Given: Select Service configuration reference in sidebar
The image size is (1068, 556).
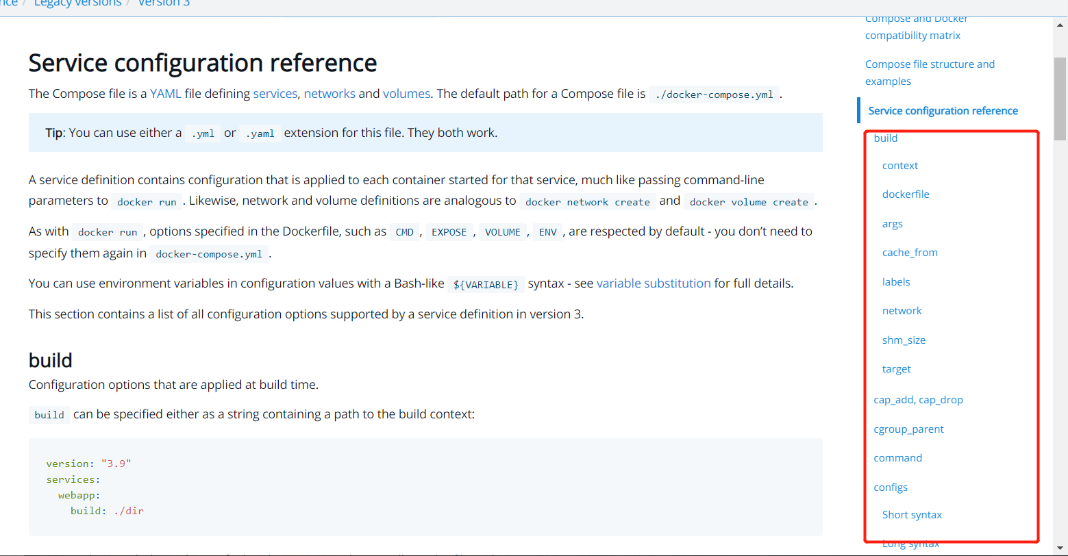Looking at the screenshot, I should click(x=943, y=111).
